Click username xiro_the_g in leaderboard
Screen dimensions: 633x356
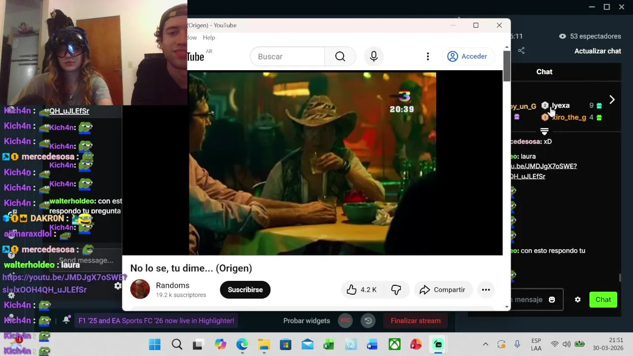pos(569,117)
